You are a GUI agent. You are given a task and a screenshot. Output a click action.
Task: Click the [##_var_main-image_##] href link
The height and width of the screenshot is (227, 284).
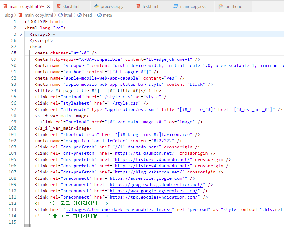pyautogui.click(x=136, y=122)
